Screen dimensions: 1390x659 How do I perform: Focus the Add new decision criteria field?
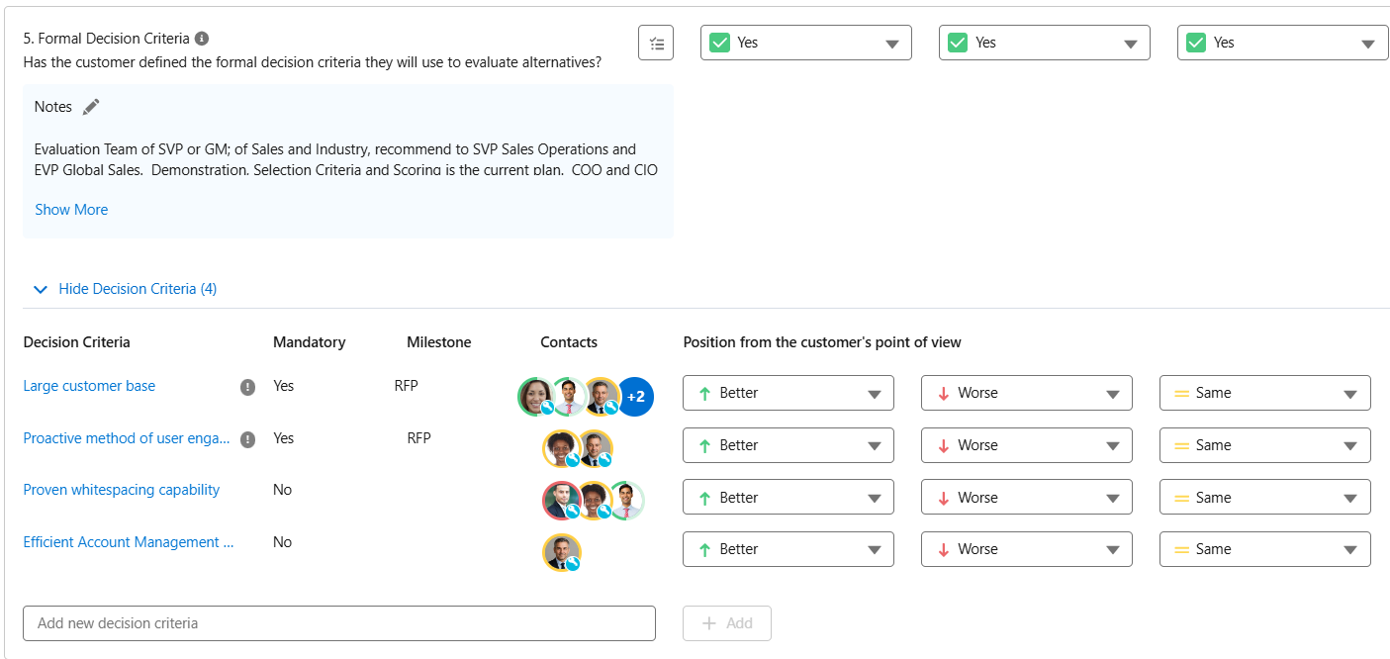click(339, 623)
